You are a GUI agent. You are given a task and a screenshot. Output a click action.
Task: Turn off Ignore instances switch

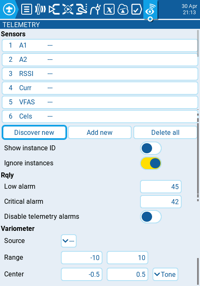click(151, 163)
